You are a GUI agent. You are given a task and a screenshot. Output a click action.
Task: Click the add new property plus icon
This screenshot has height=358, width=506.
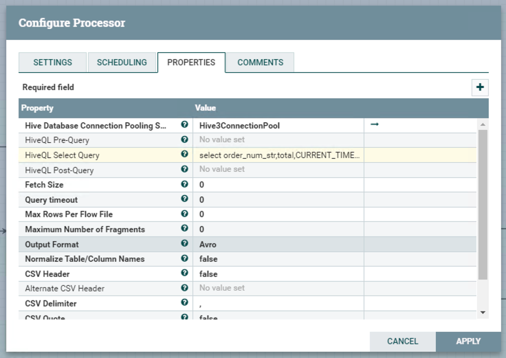[x=480, y=87]
